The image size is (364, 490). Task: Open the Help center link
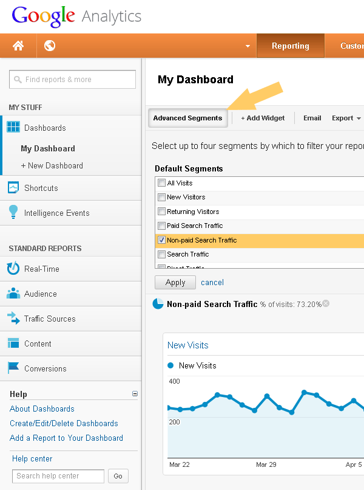(x=32, y=459)
